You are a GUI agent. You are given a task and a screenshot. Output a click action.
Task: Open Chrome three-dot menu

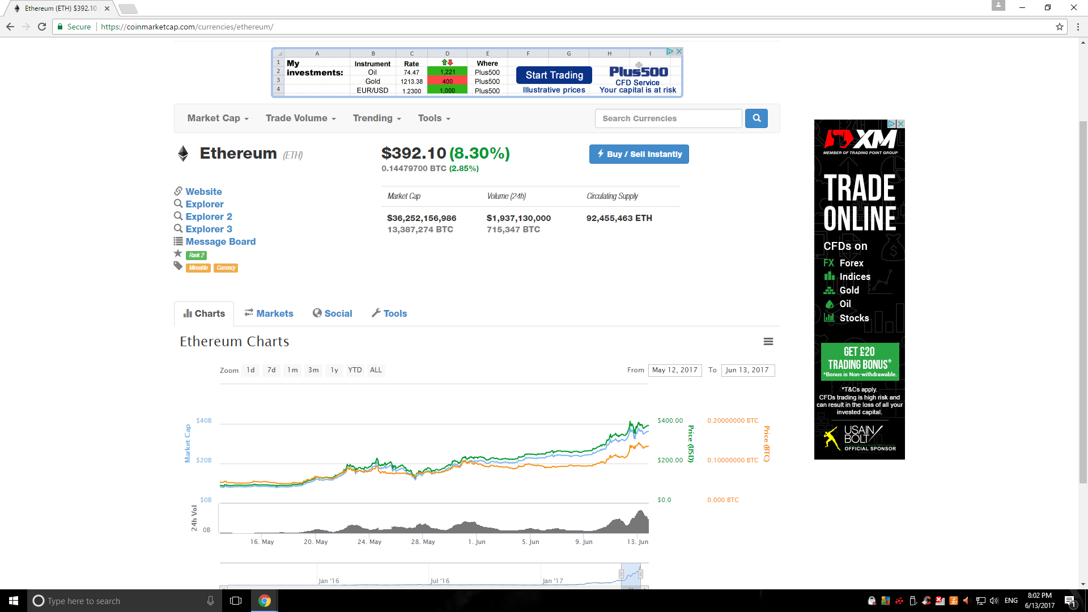pos(1078,27)
